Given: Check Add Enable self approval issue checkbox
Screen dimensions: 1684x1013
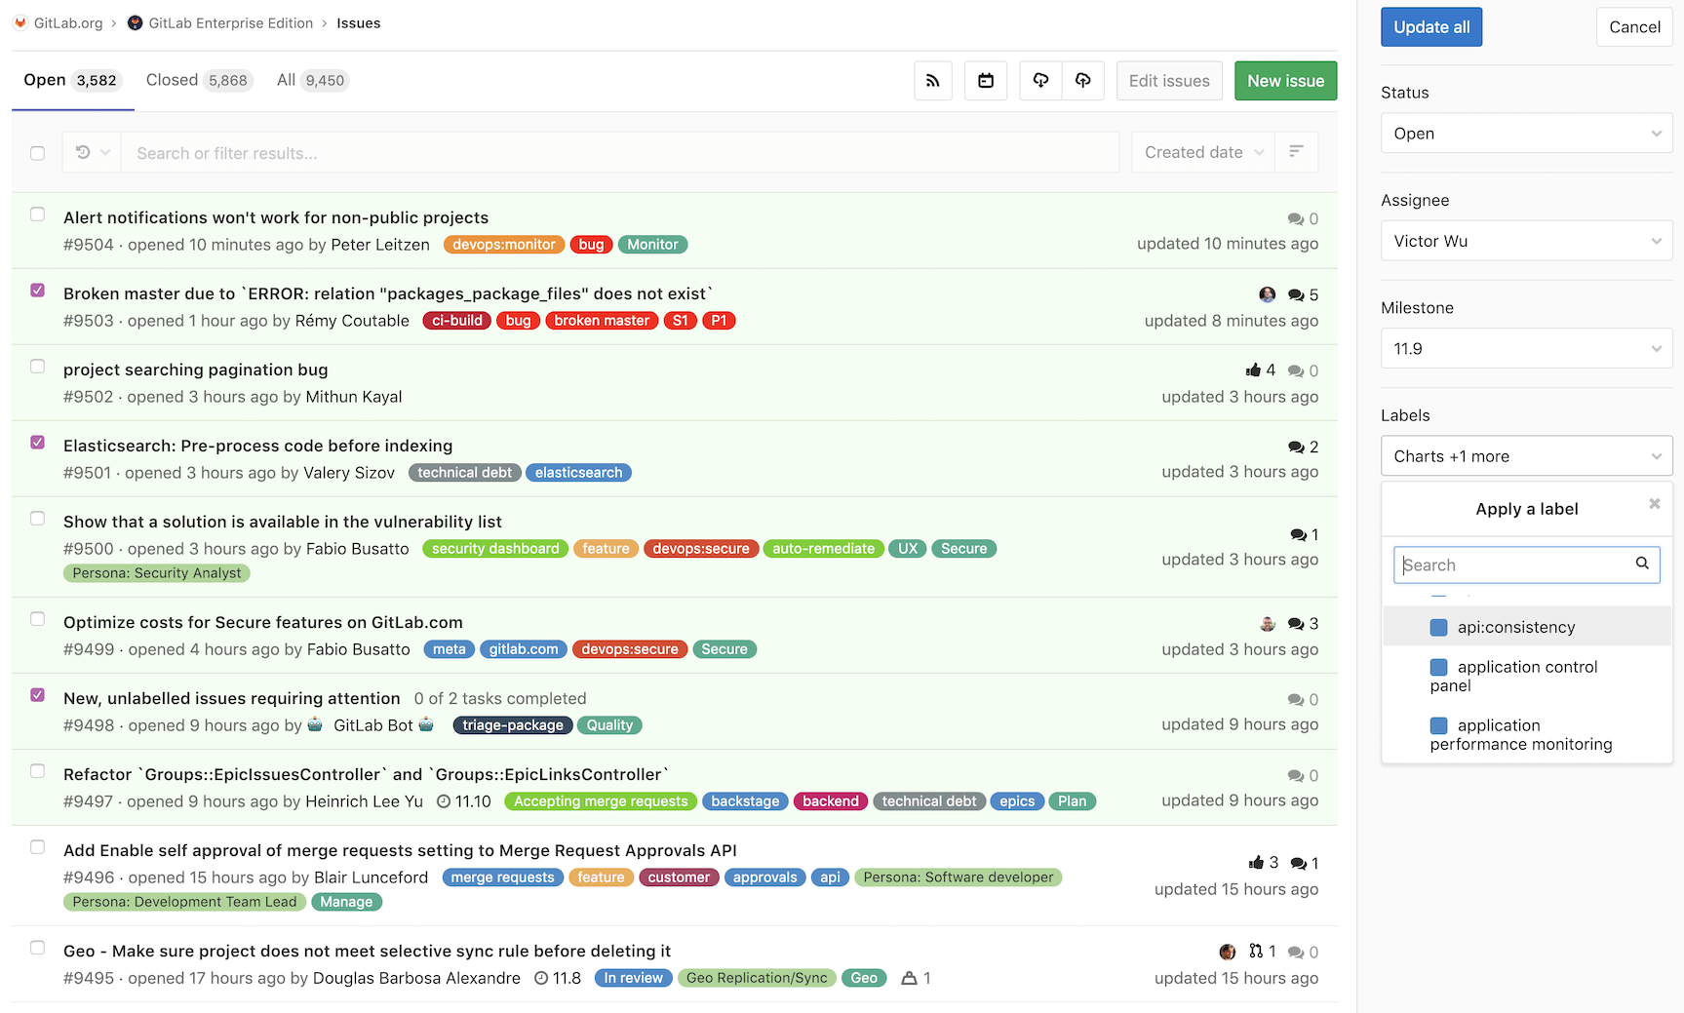Looking at the screenshot, I should point(37,847).
